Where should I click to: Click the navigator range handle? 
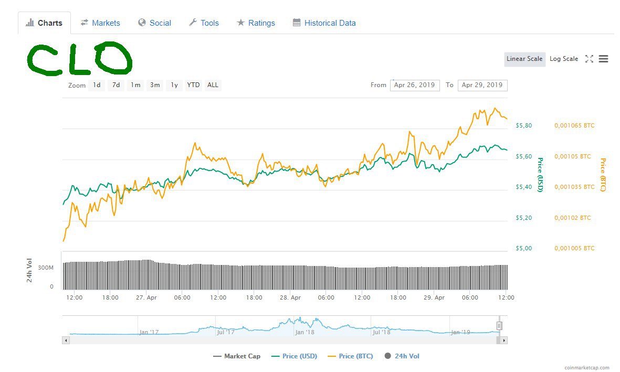click(499, 326)
